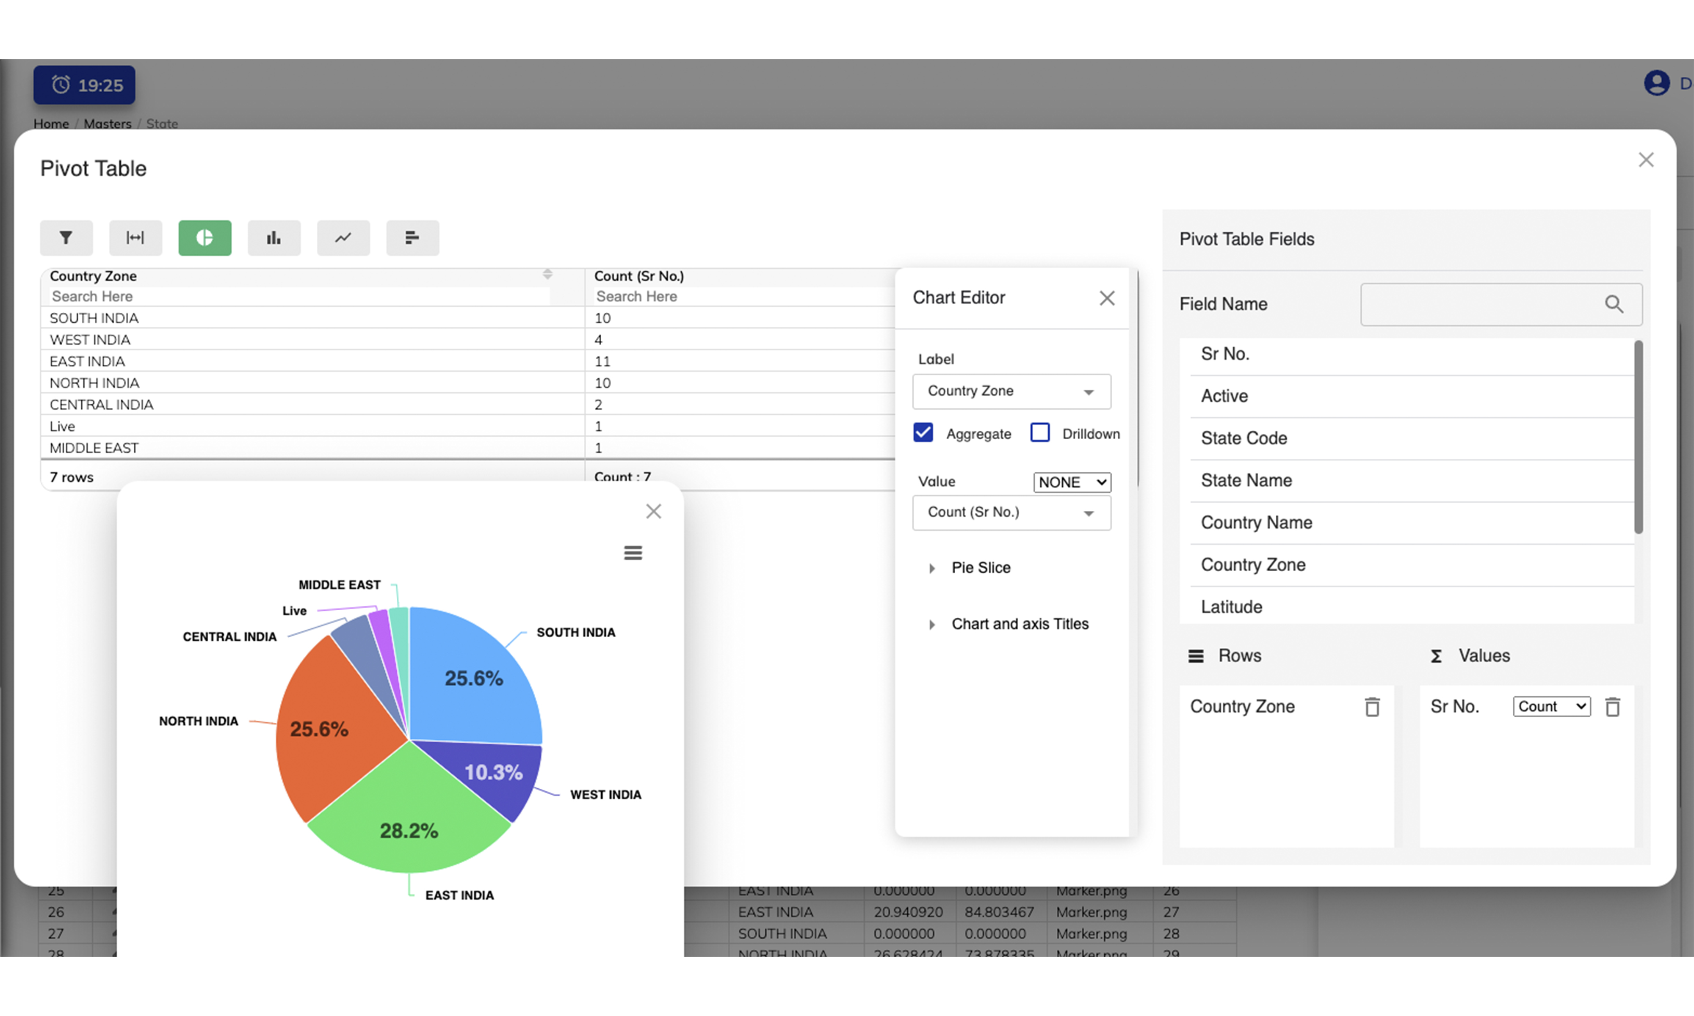Click the fields list scrollbar
This screenshot has height=1016, width=1694.
[x=1639, y=437]
